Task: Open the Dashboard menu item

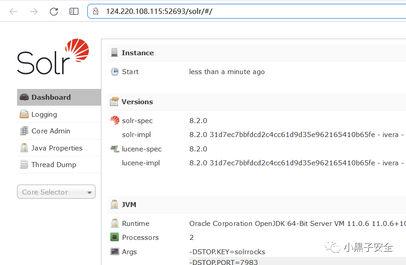Action: 59,97
